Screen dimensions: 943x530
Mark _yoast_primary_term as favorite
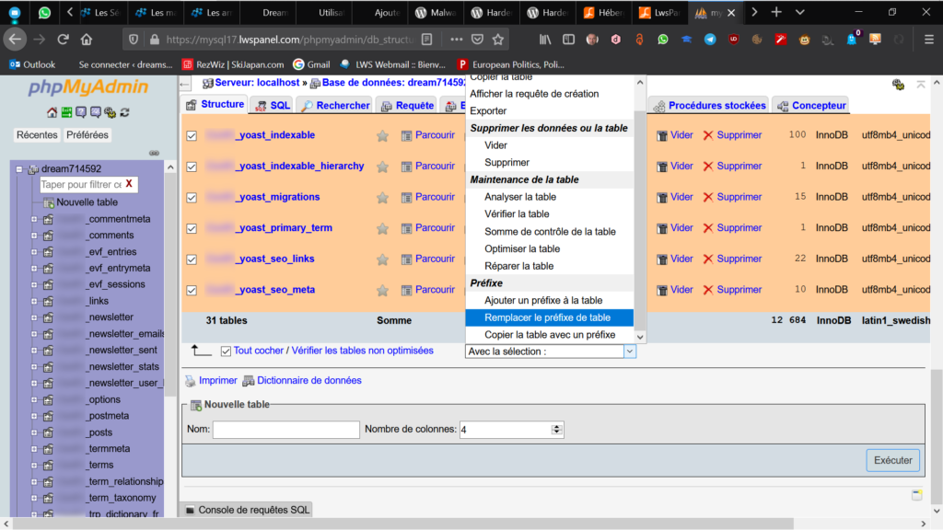click(382, 228)
